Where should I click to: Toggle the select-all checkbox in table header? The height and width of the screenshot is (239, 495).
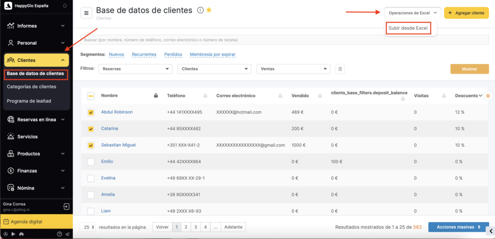pos(91,96)
